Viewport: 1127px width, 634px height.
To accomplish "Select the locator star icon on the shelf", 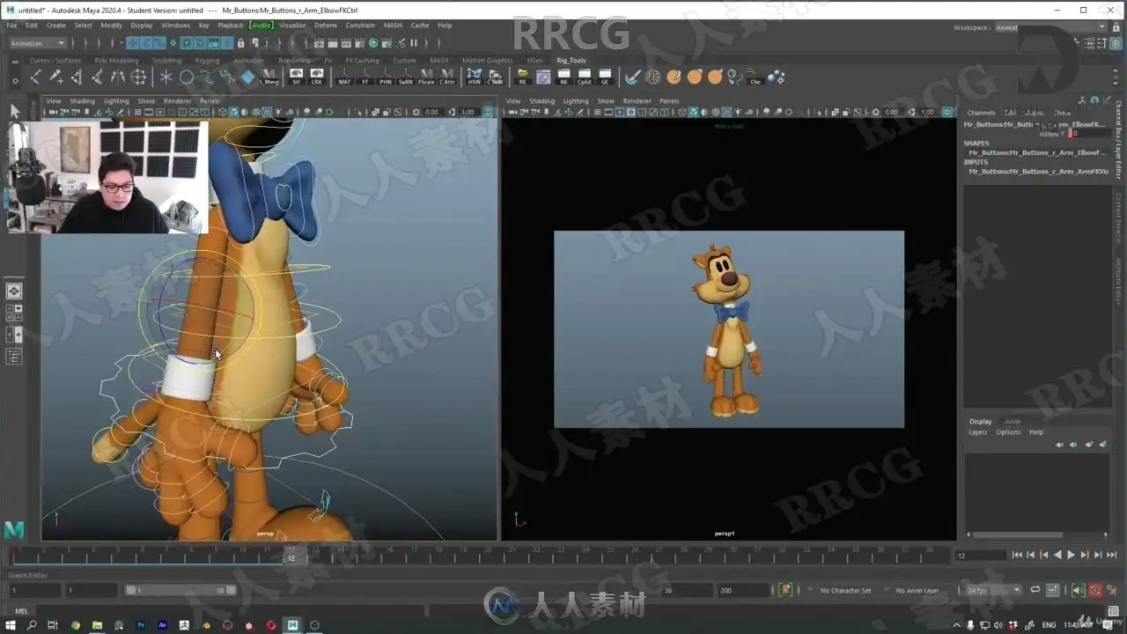I will pos(166,77).
